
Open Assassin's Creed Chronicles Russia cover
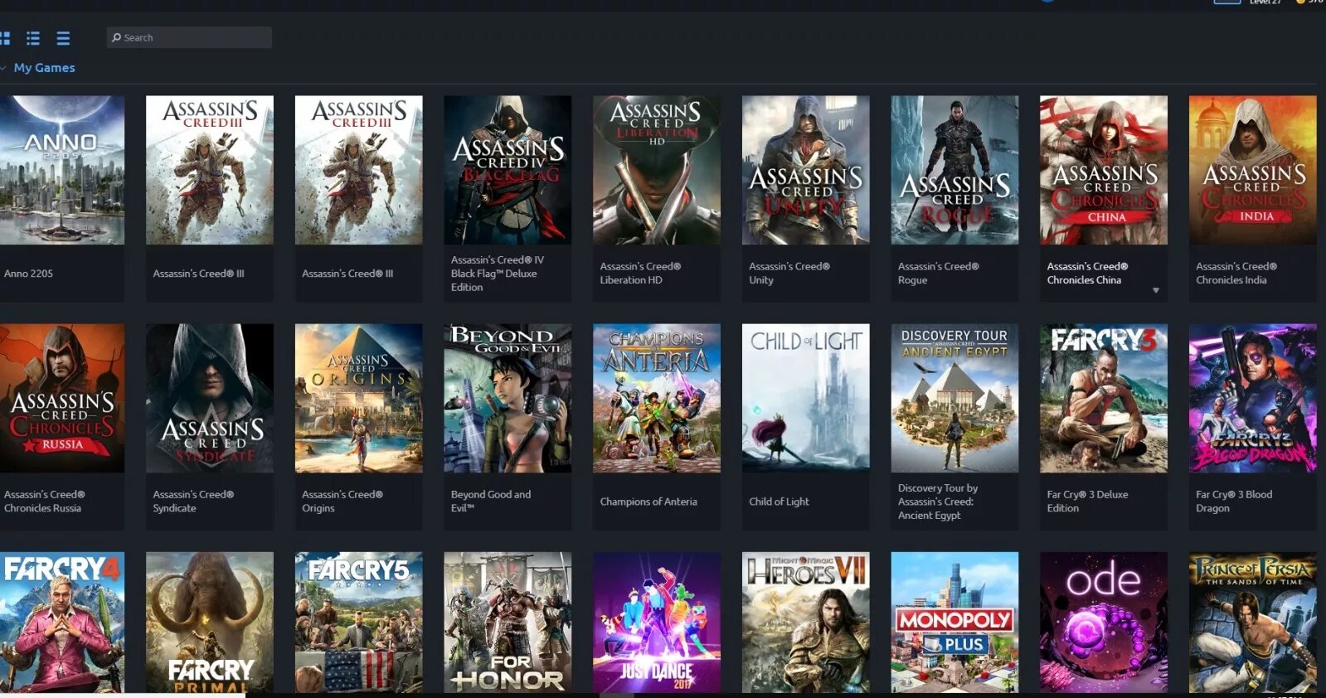[62, 398]
